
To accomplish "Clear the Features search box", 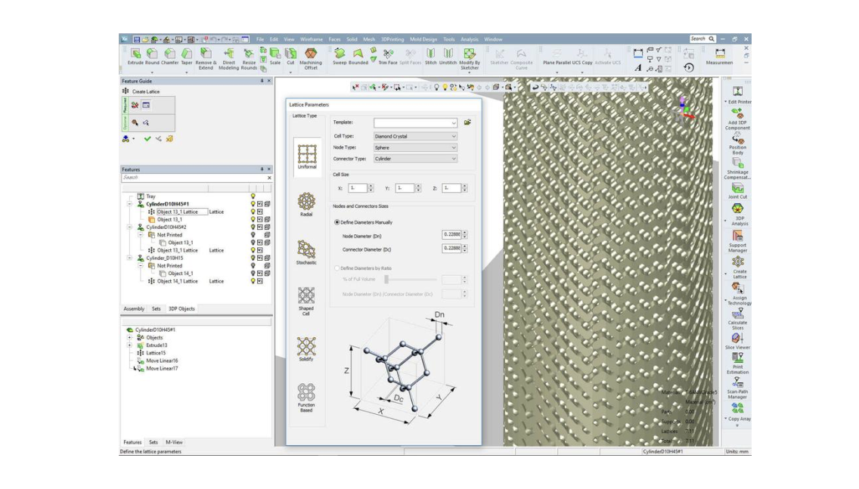I will point(269,178).
